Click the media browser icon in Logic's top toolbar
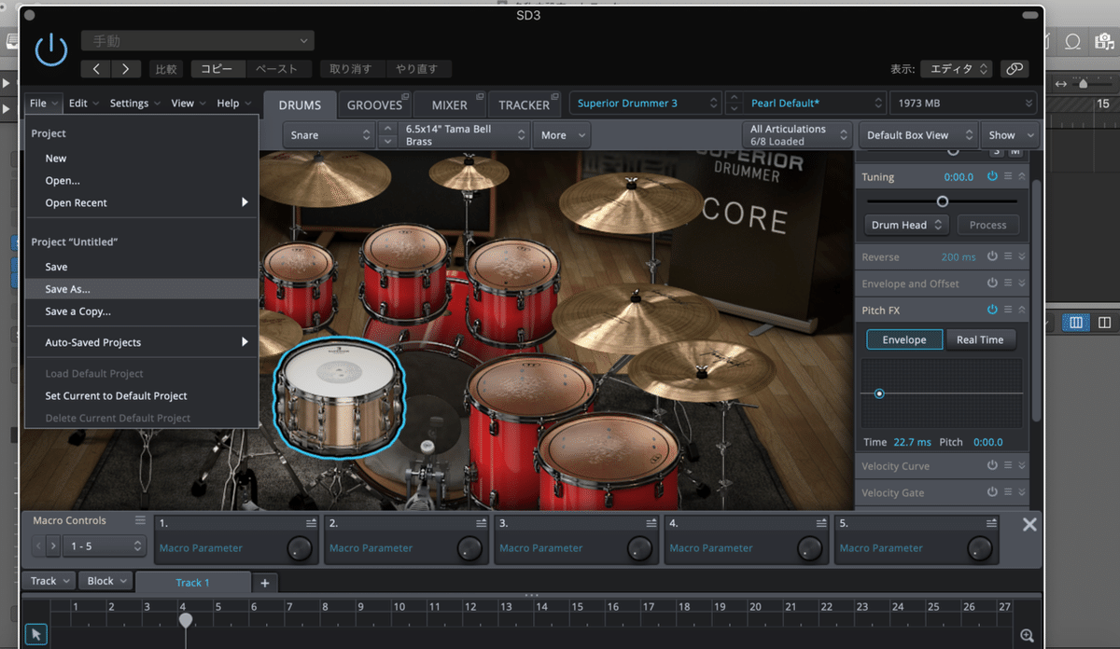This screenshot has height=649, width=1120. pyautogui.click(x=1103, y=42)
